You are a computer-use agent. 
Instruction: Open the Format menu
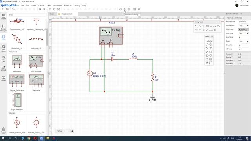tap(41, 5)
